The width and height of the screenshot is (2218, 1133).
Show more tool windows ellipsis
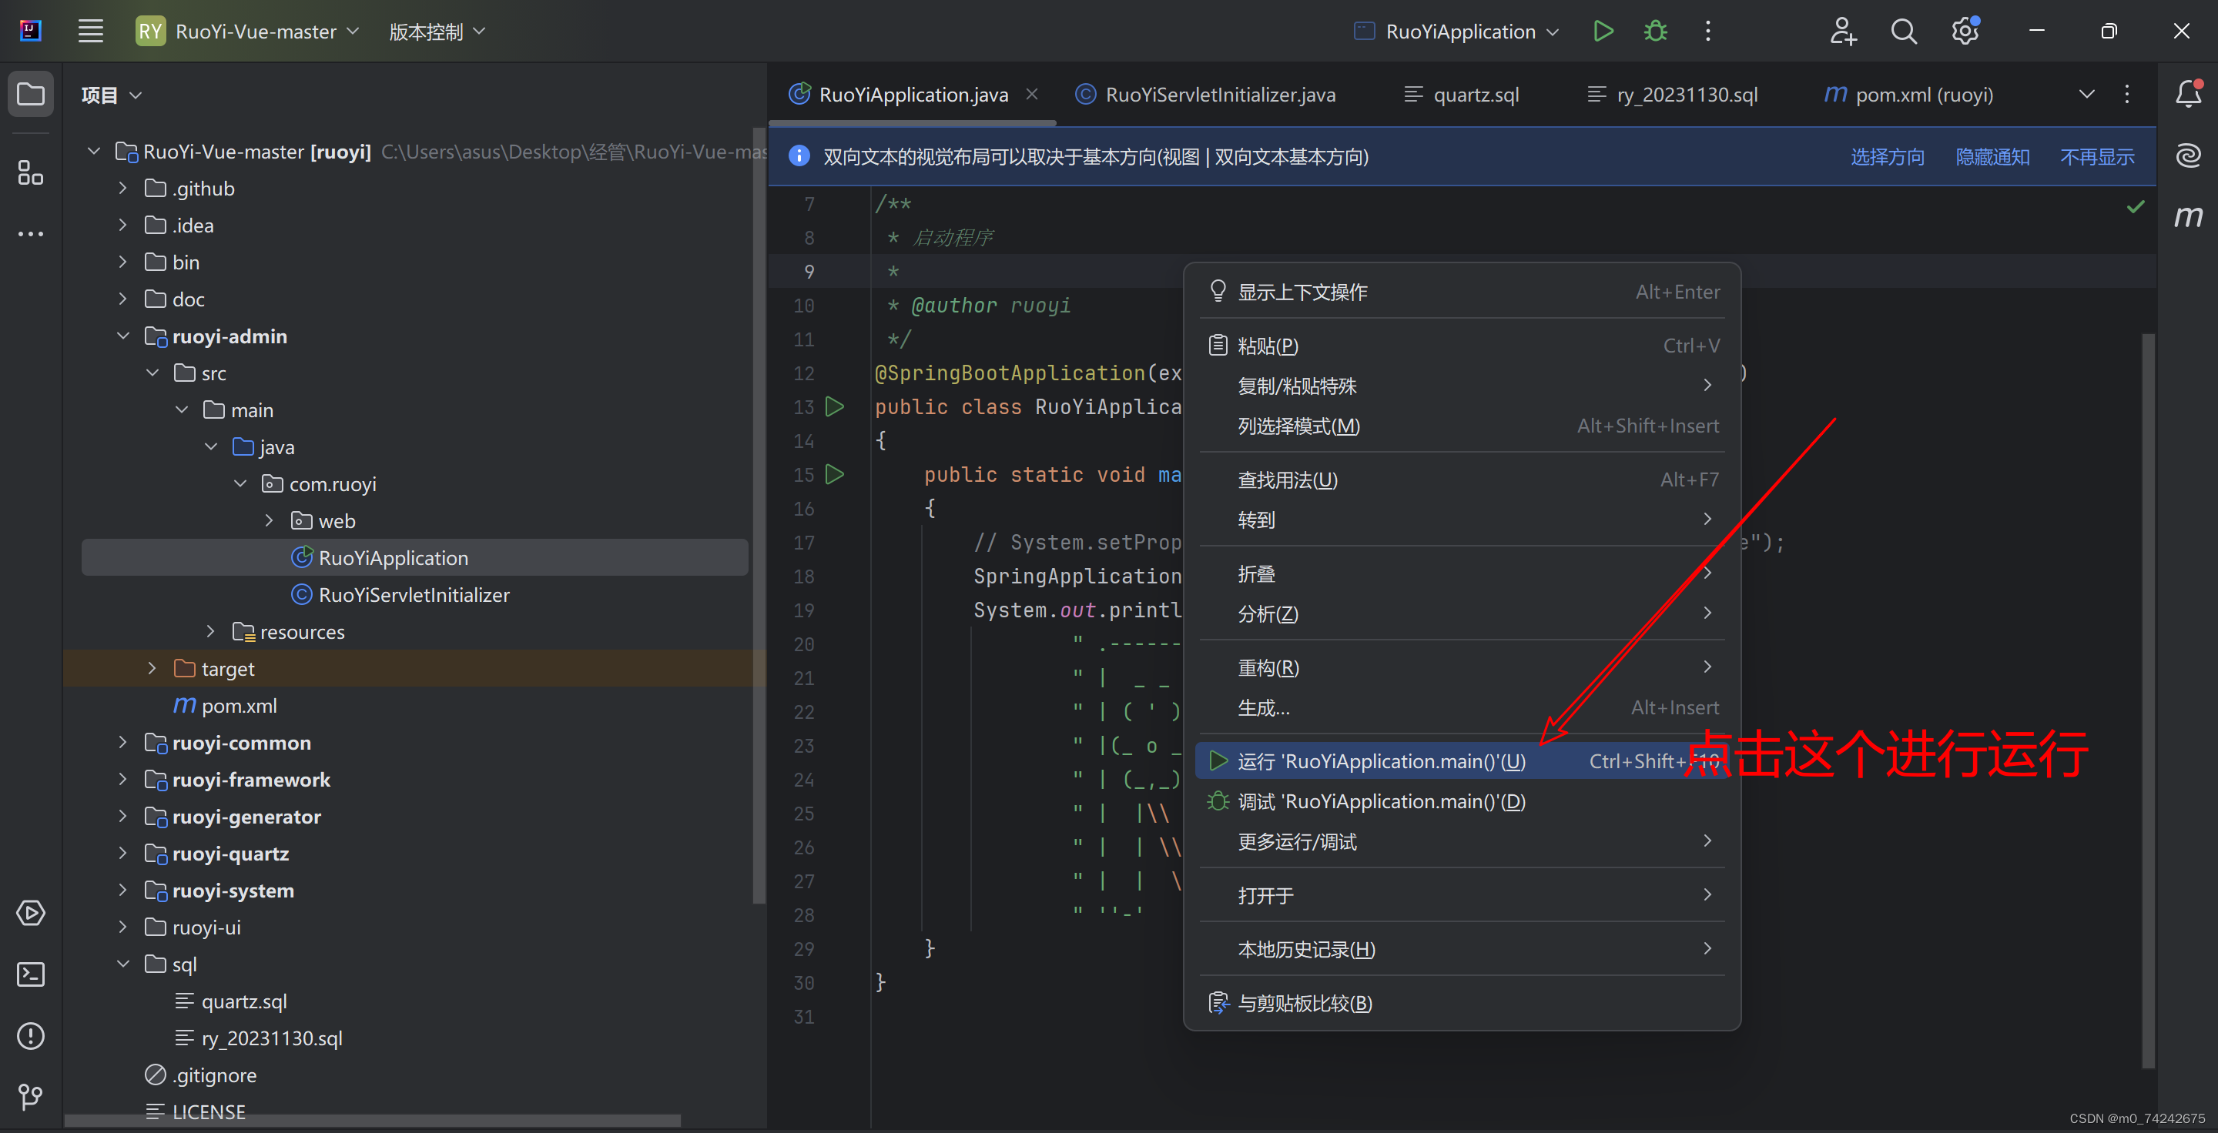click(x=31, y=234)
